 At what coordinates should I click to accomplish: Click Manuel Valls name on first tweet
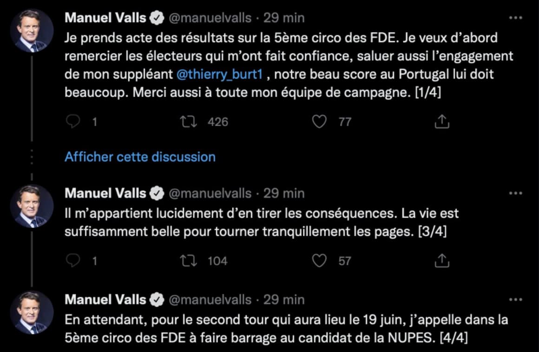click(105, 18)
